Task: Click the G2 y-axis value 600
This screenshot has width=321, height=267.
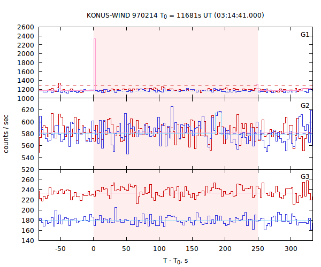Action: click(x=28, y=122)
